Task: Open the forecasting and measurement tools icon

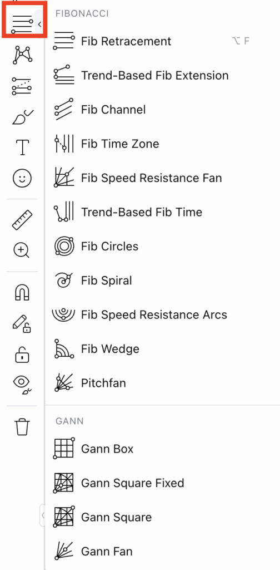Action: (x=22, y=86)
